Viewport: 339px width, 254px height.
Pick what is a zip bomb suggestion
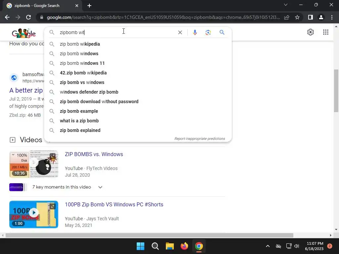click(138, 121)
